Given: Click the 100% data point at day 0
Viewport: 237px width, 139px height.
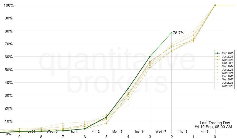Looking at the screenshot, I should pyautogui.click(x=215, y=5).
